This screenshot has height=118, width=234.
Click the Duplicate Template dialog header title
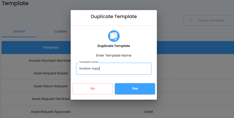tap(114, 17)
